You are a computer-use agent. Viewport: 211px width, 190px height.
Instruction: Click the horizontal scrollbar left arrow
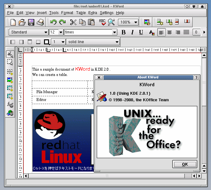tap(26, 176)
